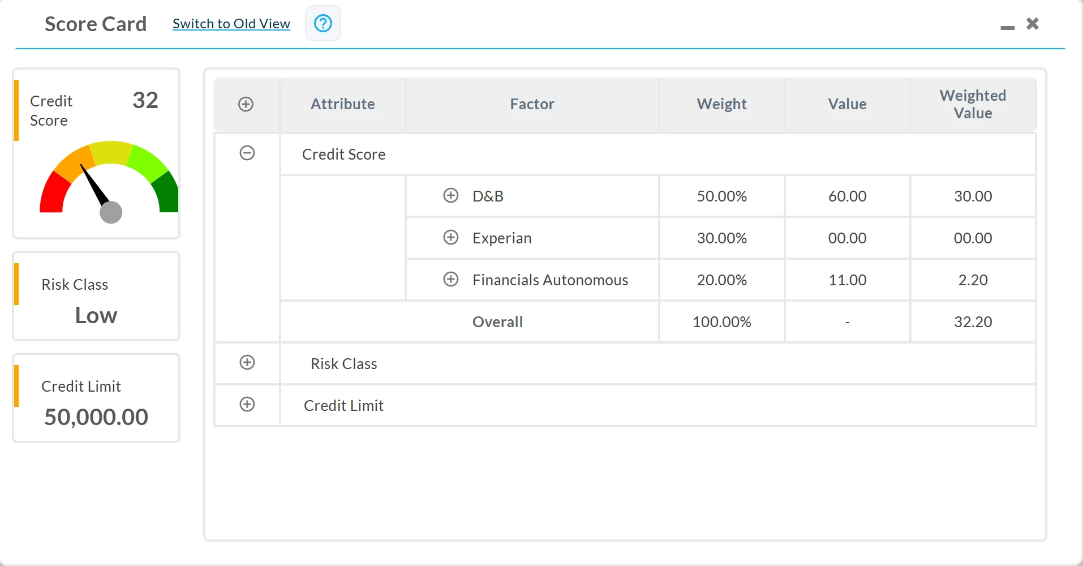Expand the Risk Class attribute row

point(247,363)
